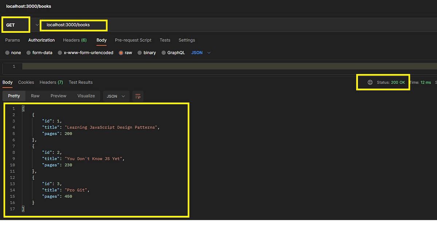
Task: Select the GraphQL body type option
Action: point(173,52)
